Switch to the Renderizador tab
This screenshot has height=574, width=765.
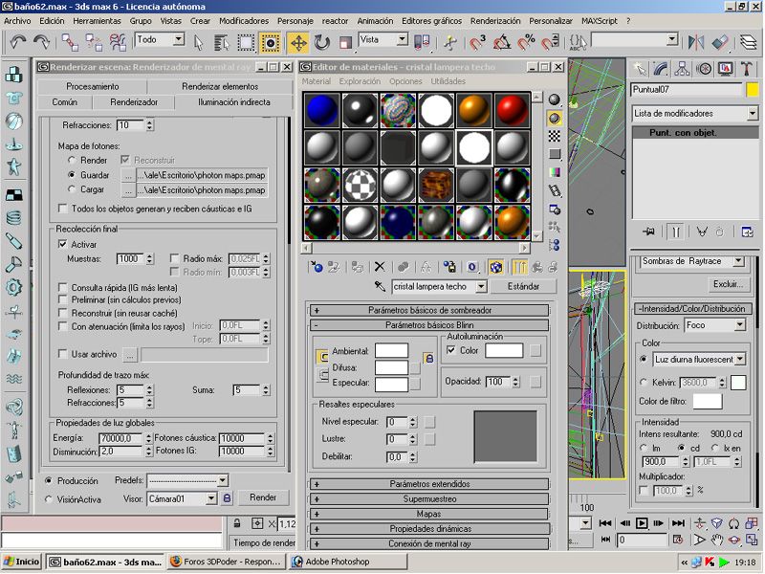coord(134,102)
